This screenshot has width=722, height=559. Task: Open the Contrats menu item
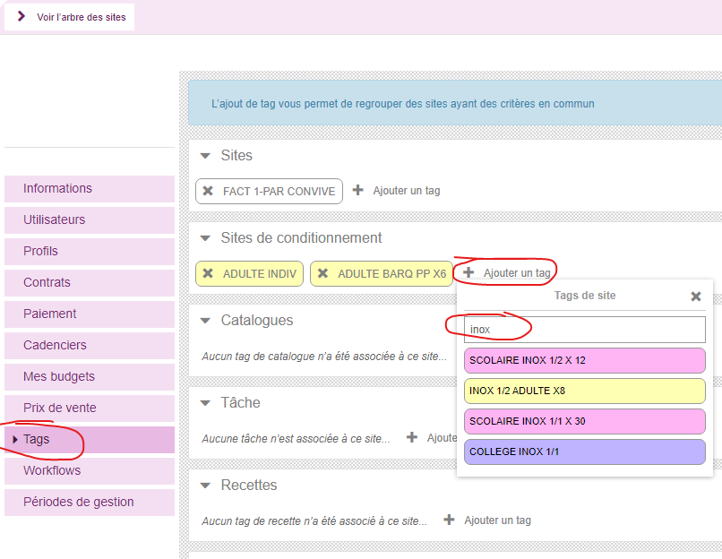click(90, 282)
